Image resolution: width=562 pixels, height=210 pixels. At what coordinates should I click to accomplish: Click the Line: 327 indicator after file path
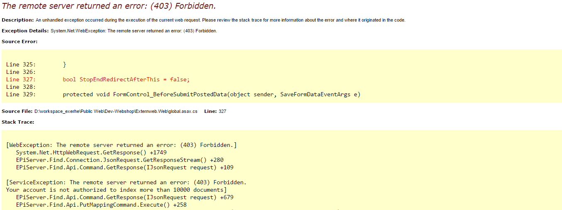point(215,111)
